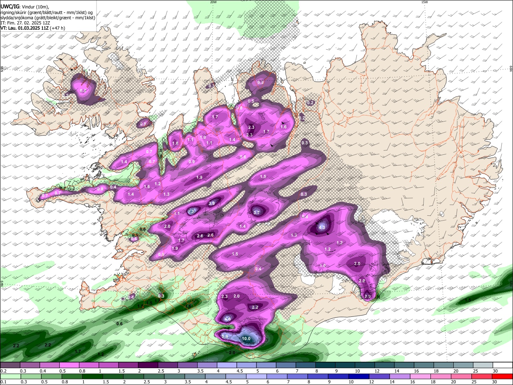
Task: Select the 'rigning/skúrir (grænt/blátt/rautt - mm/1klst) og' line
Action: tap(46, 12)
